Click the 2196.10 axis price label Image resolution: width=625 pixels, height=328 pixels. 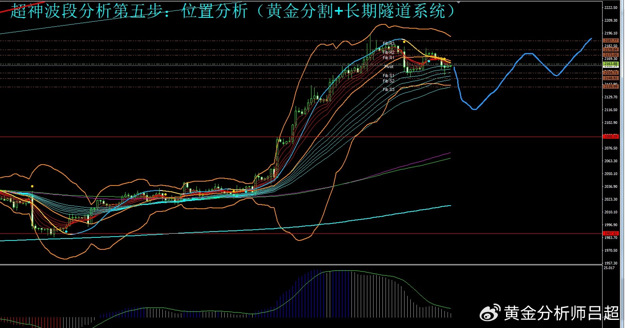611,33
